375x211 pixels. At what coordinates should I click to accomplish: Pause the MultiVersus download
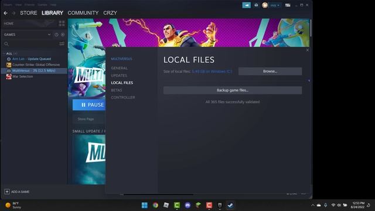click(89, 105)
